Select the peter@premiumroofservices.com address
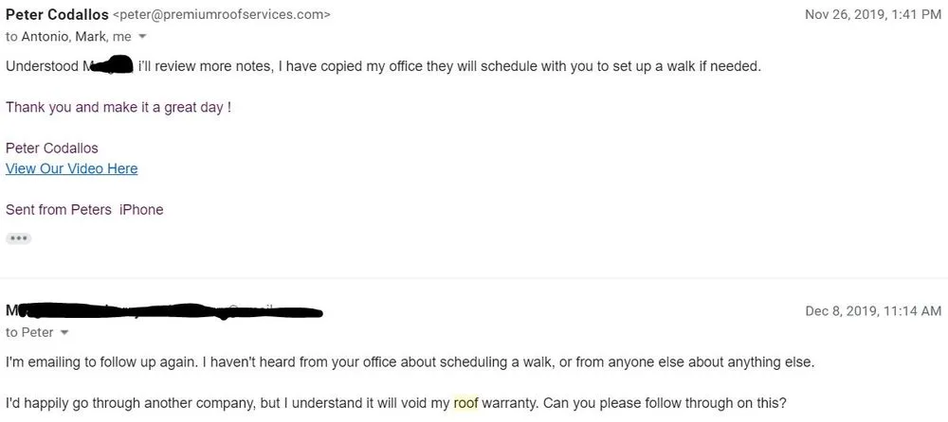 222,15
